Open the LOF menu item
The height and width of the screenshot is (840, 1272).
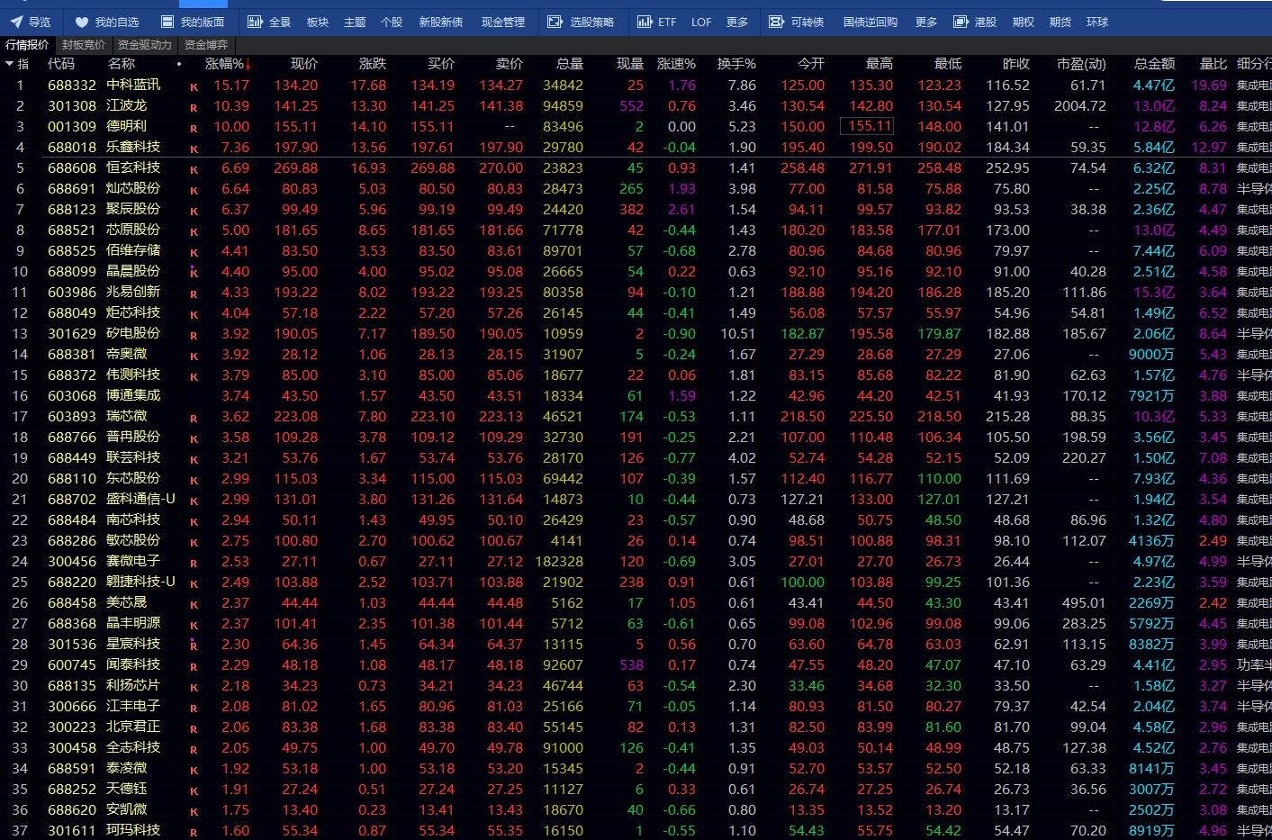point(701,22)
